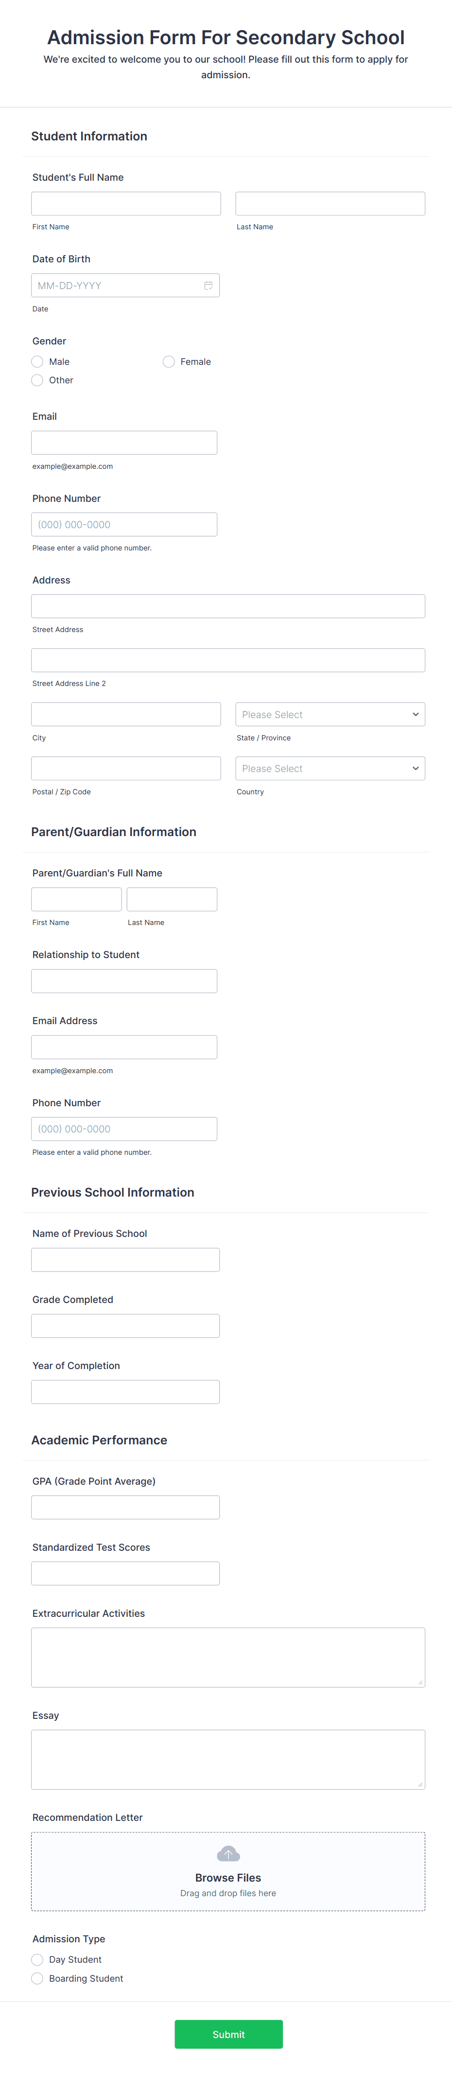
Task: Select Day Student admission type
Action: coord(37,1959)
